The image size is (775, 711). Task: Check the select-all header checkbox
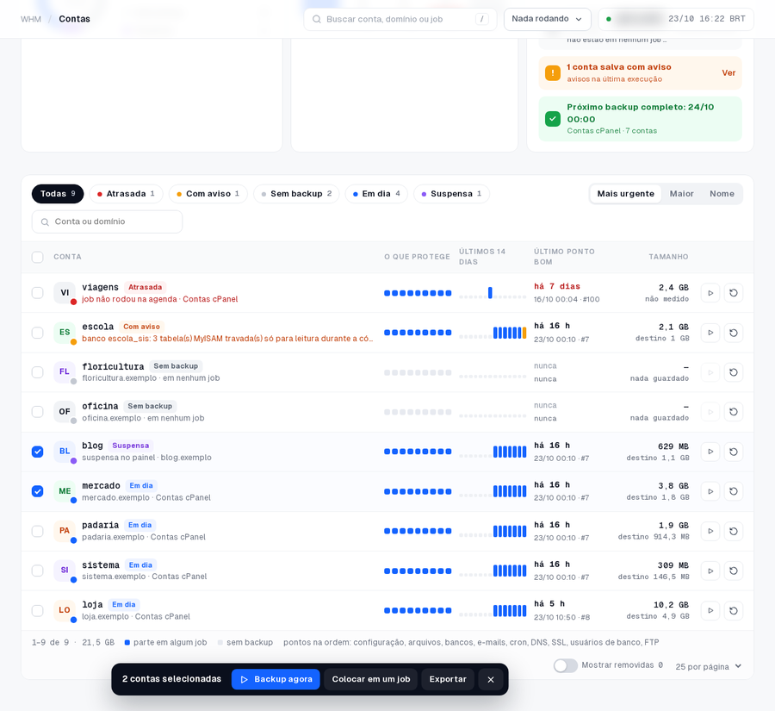38,257
